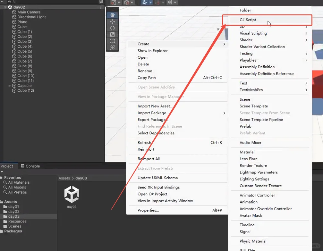Toggle grid snapping in Scene toolbar
Viewport: 323px width, 251px height.
(x=157, y=3)
